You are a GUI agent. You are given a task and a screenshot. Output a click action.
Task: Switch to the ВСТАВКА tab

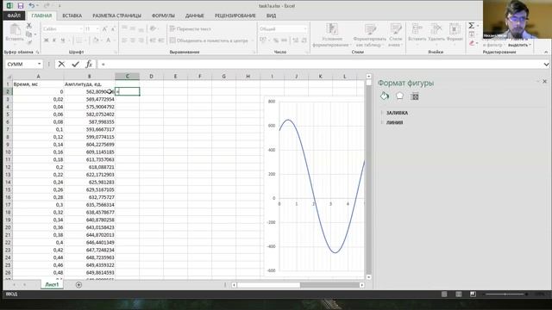[x=72, y=15]
